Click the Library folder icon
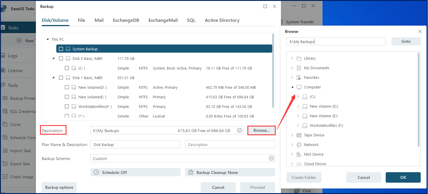Viewport: 428px width, 194px height. point(299,58)
